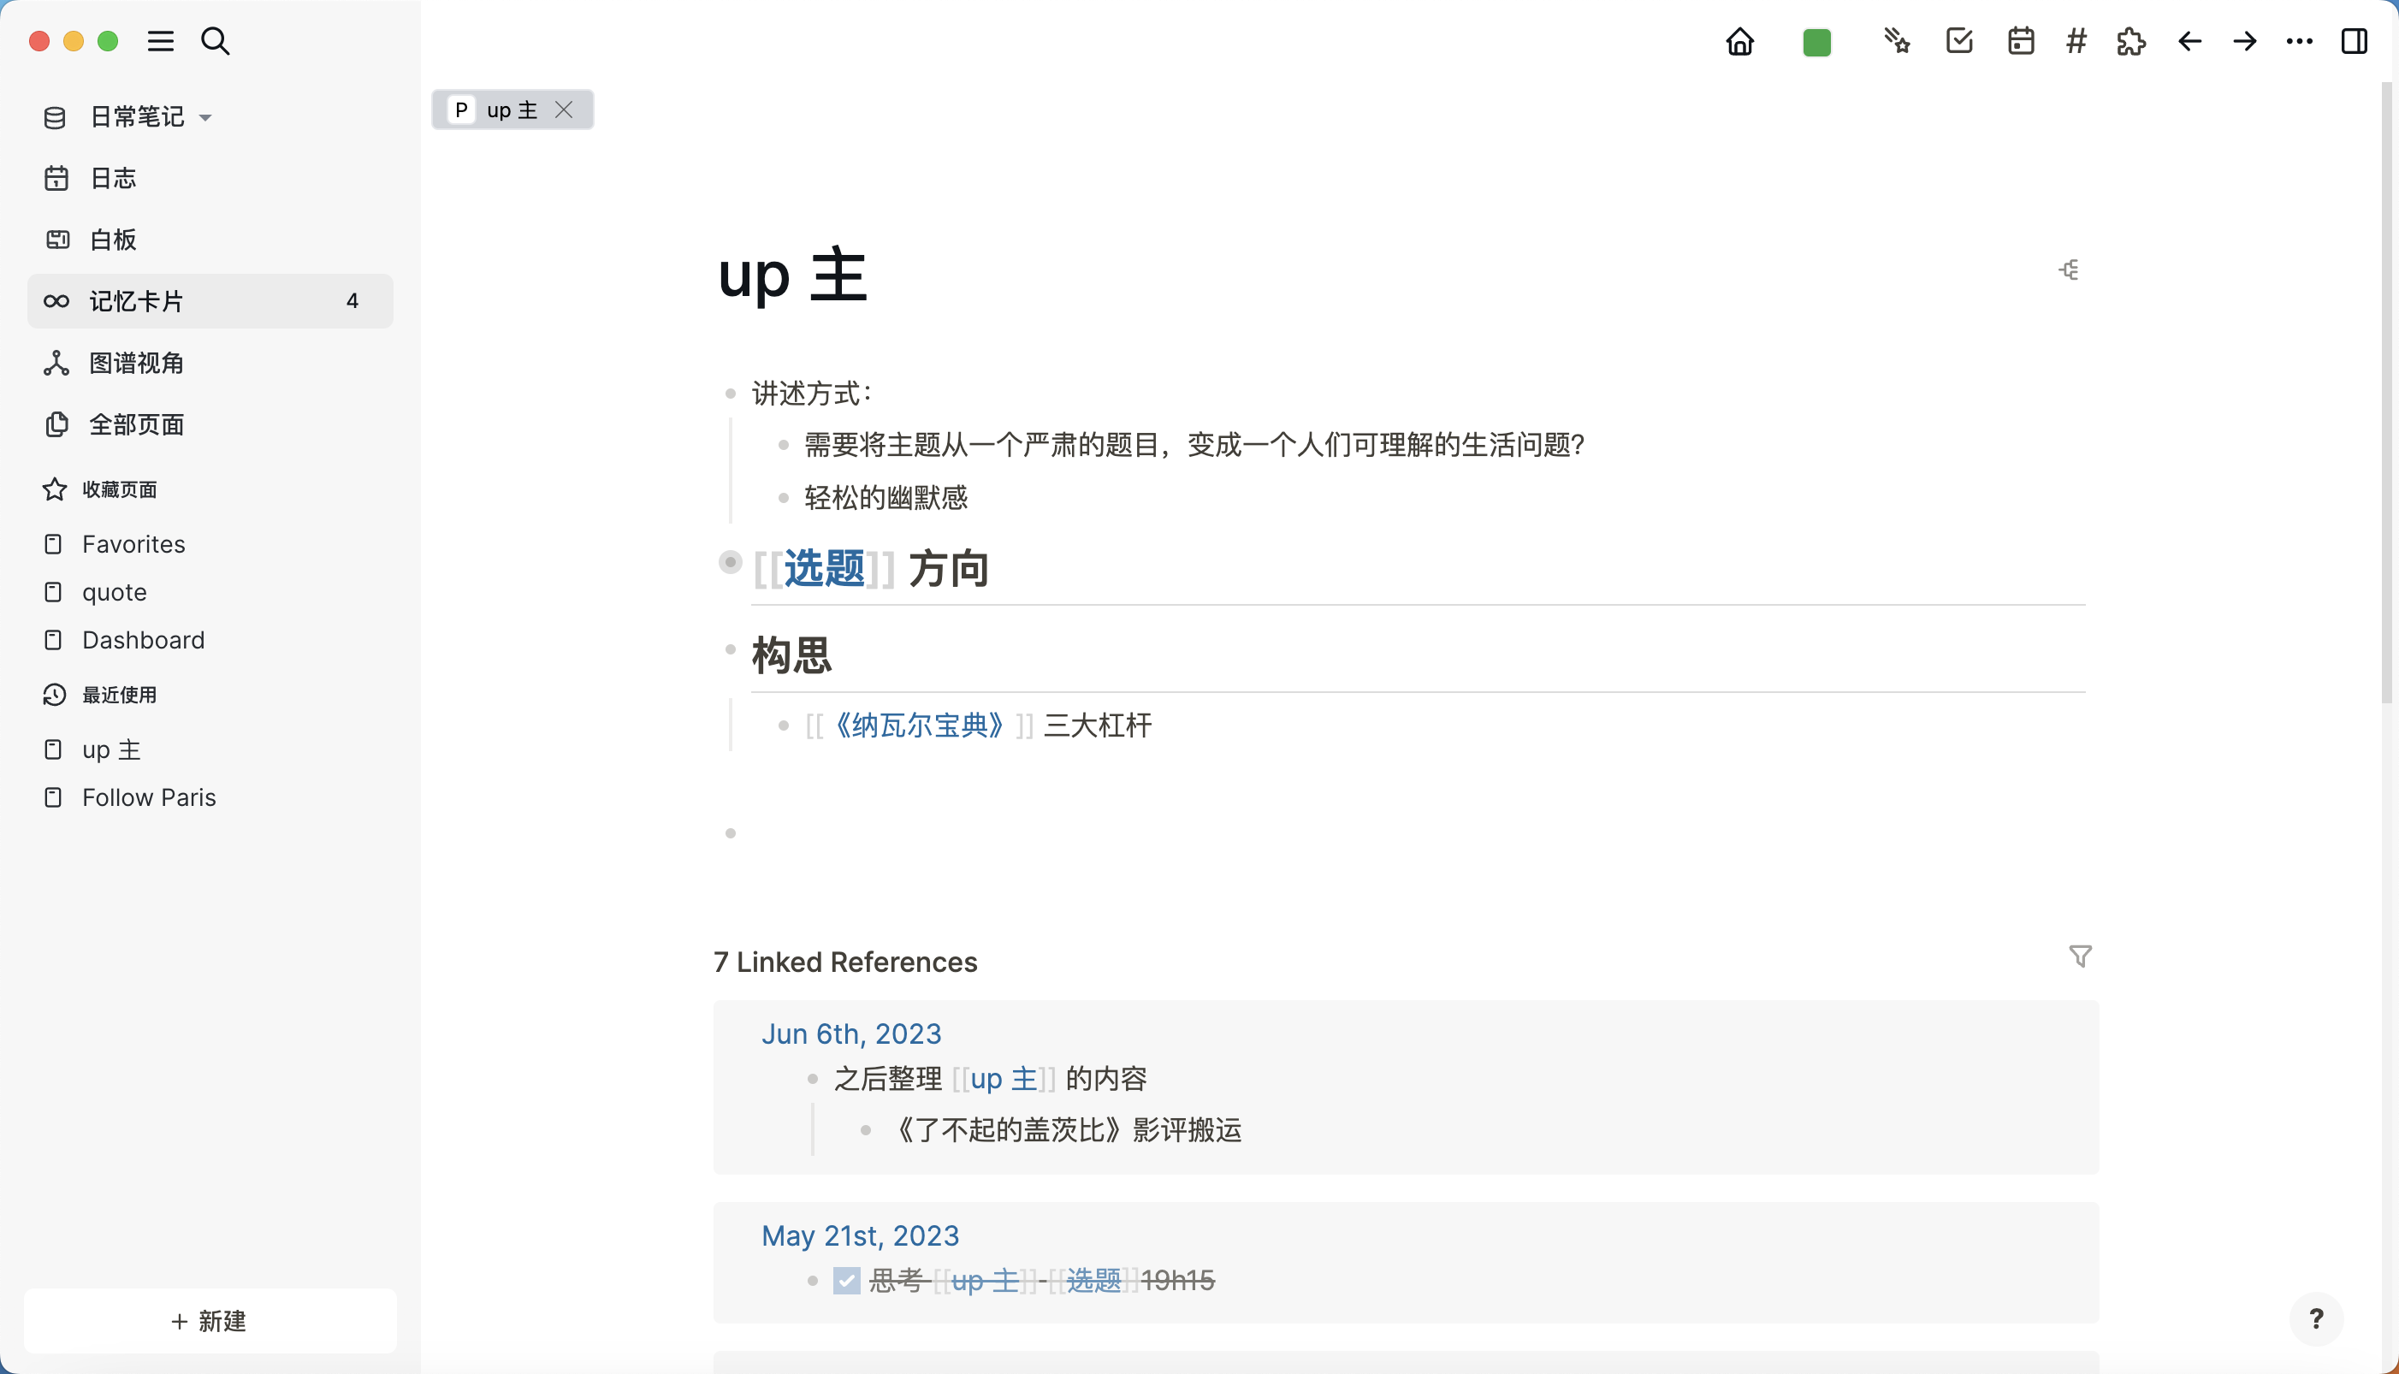The image size is (2399, 1374).
Task: Open 日志 journals in sidebar
Action: [210, 178]
